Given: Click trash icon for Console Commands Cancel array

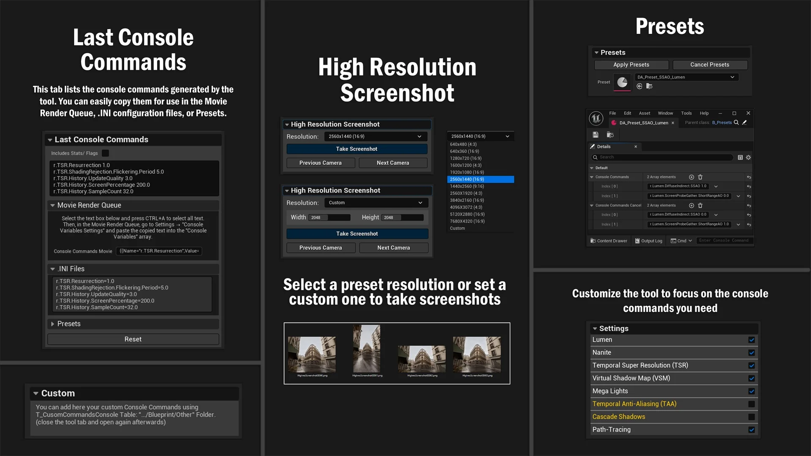Looking at the screenshot, I should click(x=700, y=206).
